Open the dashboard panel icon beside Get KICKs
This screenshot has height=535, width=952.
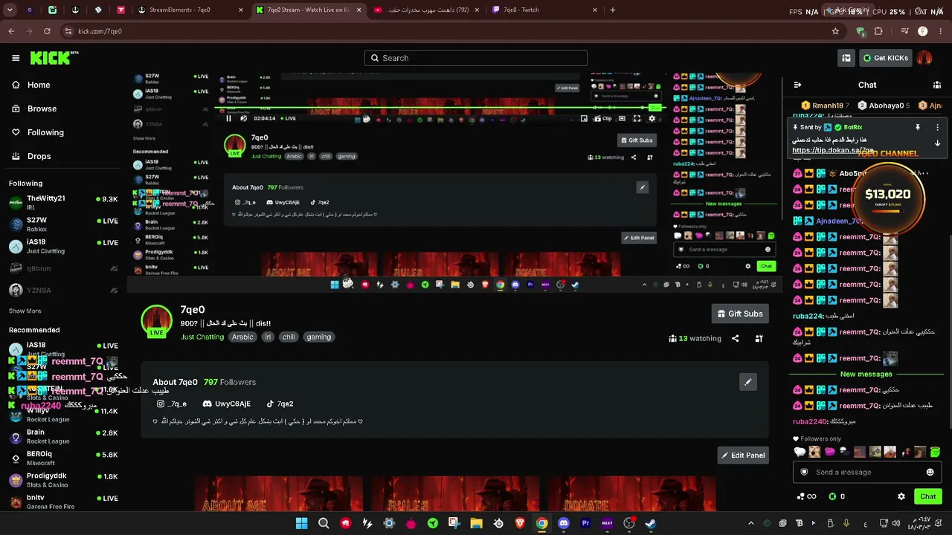point(846,58)
